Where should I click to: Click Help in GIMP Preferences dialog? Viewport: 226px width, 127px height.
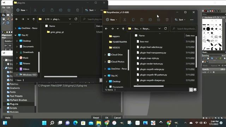pos(8,117)
